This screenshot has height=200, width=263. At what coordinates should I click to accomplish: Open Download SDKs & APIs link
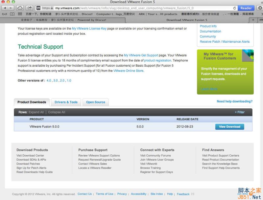(31, 160)
